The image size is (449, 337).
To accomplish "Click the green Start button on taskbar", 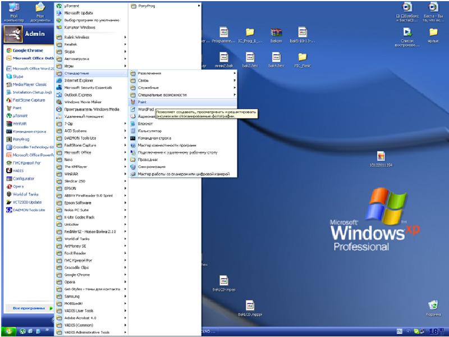I will pos(8,331).
